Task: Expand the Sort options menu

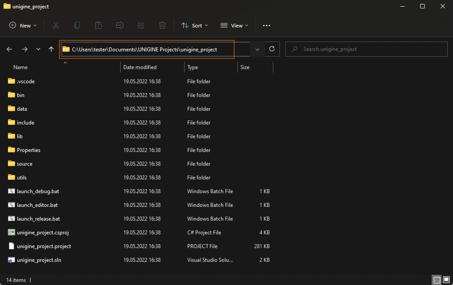Action: pyautogui.click(x=195, y=26)
